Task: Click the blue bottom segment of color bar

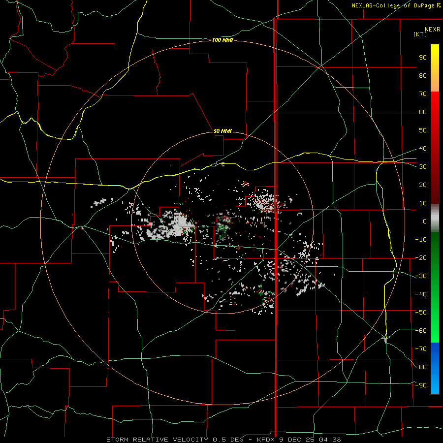Action: pyautogui.click(x=435, y=368)
